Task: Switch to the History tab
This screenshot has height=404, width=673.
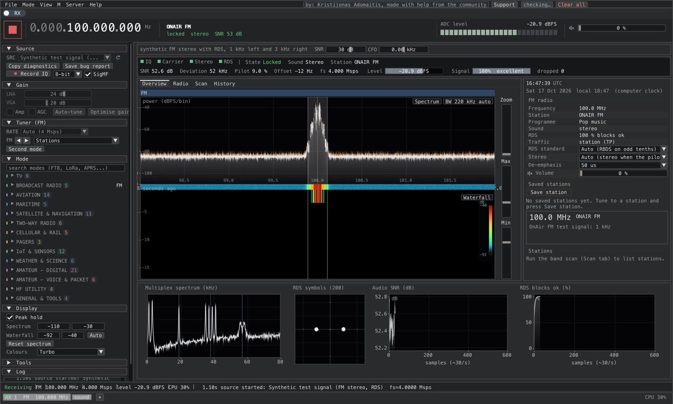Action: click(224, 84)
